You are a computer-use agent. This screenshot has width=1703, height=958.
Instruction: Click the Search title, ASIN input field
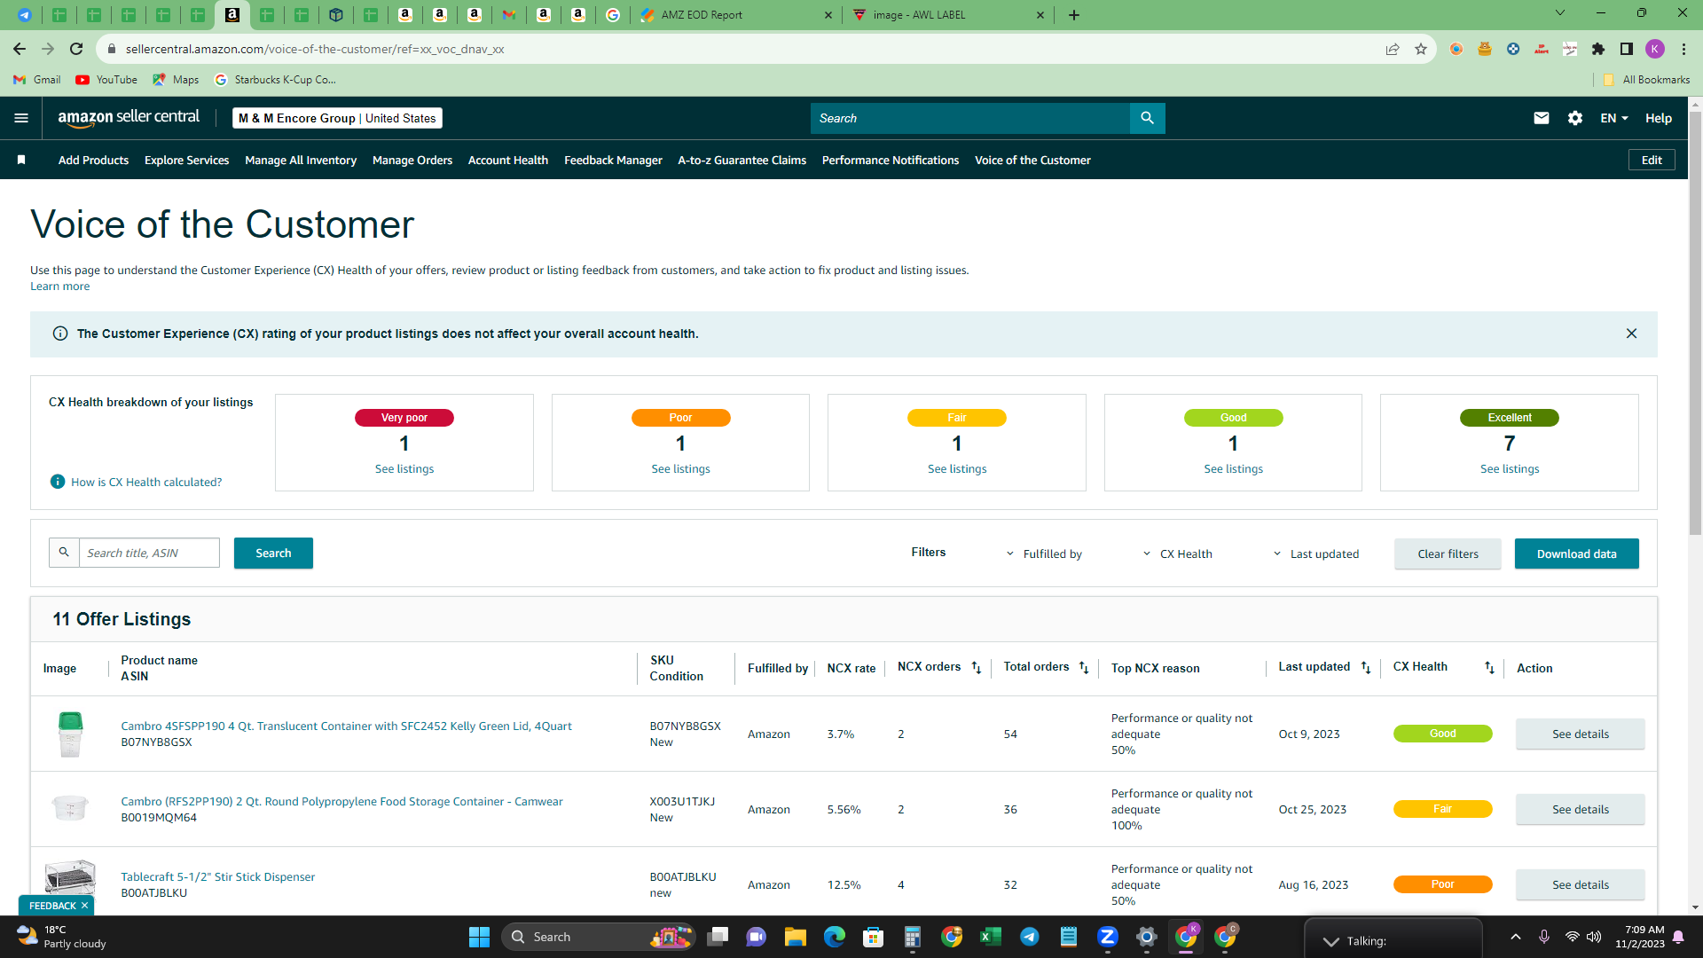(x=149, y=553)
